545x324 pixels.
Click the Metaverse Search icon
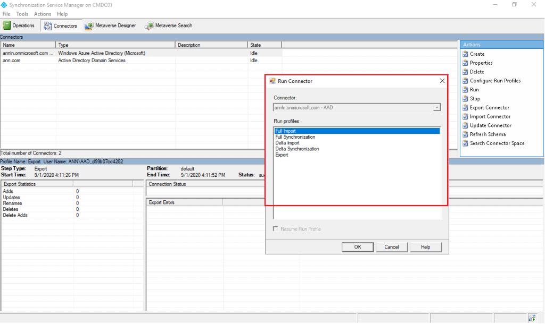pyautogui.click(x=149, y=25)
